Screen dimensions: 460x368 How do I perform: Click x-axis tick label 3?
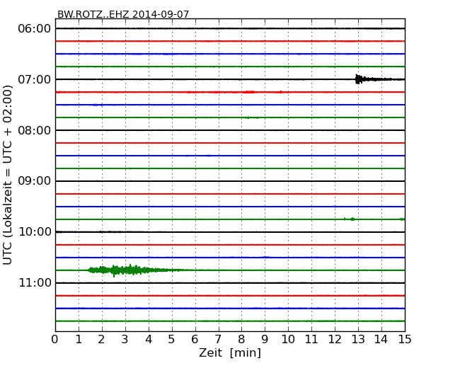coord(125,340)
